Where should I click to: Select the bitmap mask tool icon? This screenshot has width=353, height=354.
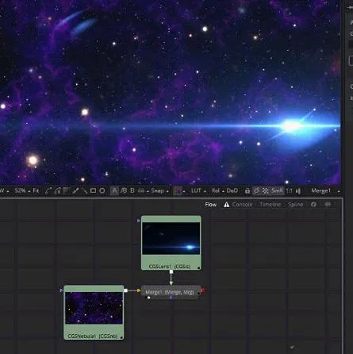click(66, 190)
